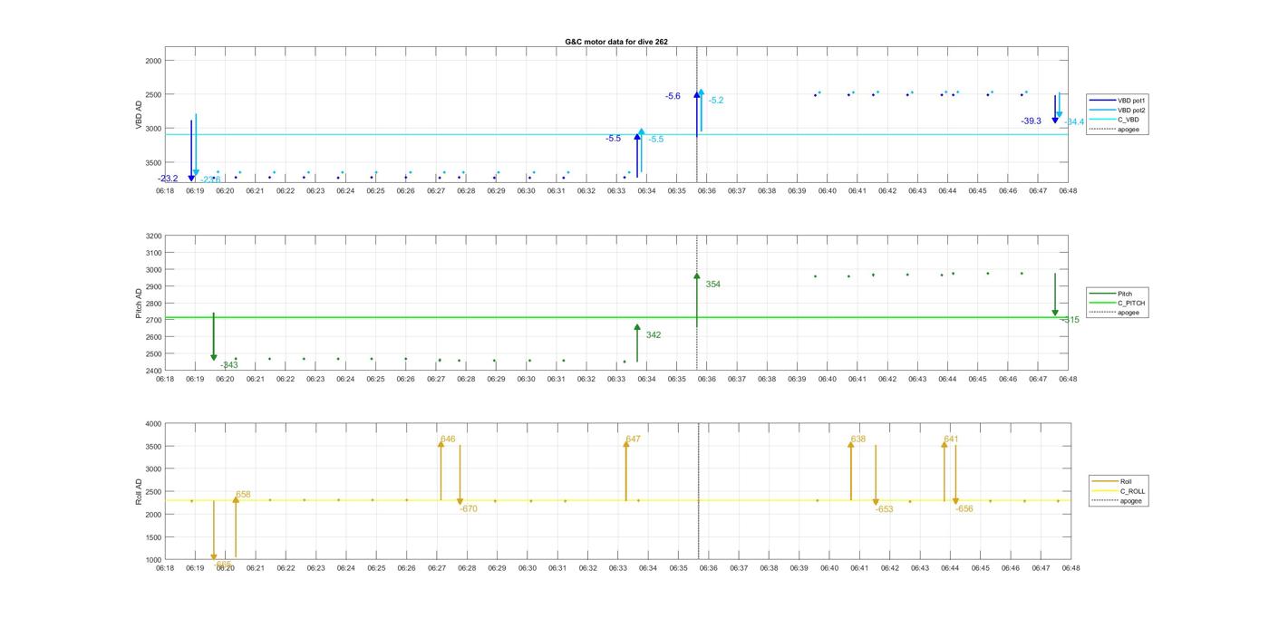Click the '647' roll value label
Screen dimensions: 1269x628
coord(633,440)
